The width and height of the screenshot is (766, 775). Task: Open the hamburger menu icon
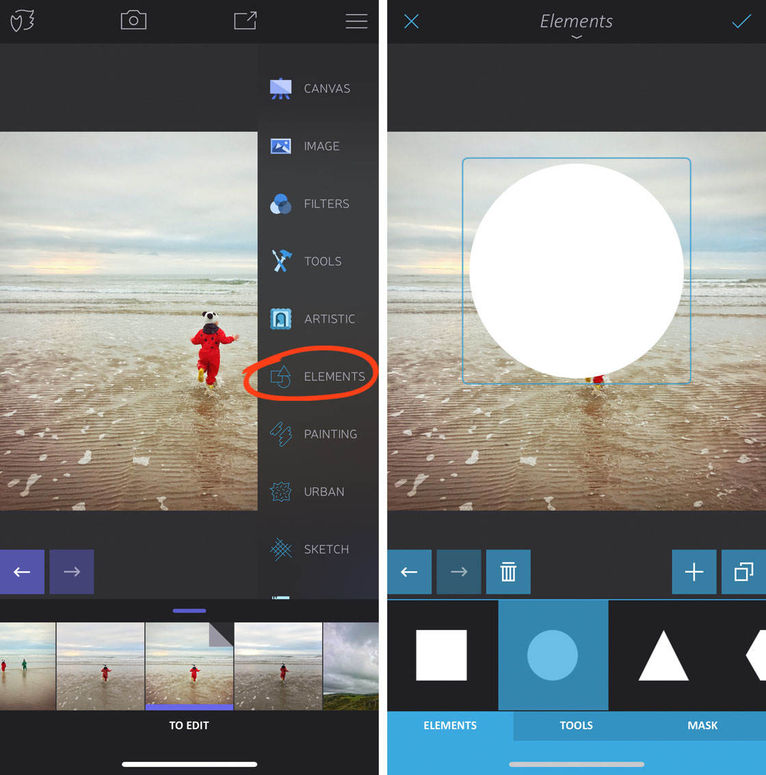(x=356, y=21)
